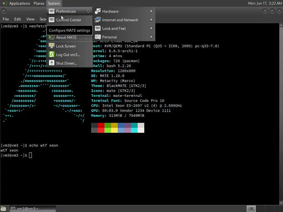Image resolution: width=283 pixels, height=212 pixels.
Task: Expand the Look and Feel arrow
Action: pos(151,28)
